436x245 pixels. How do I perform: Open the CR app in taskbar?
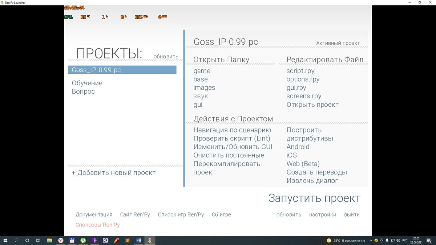point(105,240)
